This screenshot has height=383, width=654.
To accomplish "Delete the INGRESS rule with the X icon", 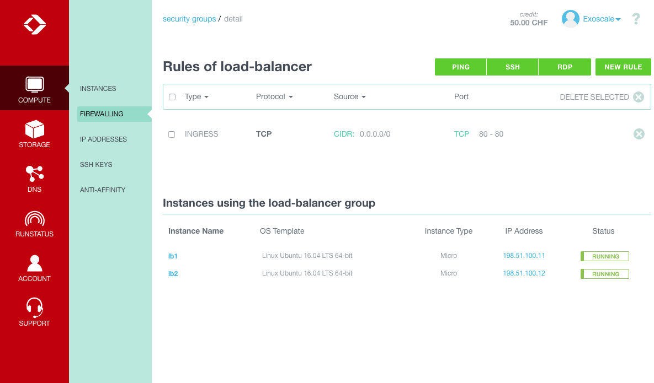I will tap(639, 134).
